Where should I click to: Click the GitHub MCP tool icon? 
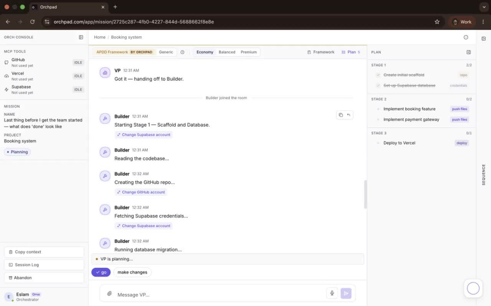click(x=6, y=63)
